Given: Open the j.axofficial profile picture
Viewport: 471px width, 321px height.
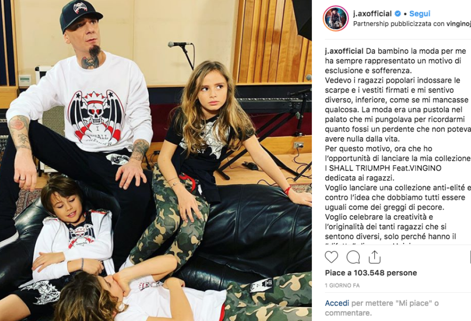Looking at the screenshot, I should point(335,18).
